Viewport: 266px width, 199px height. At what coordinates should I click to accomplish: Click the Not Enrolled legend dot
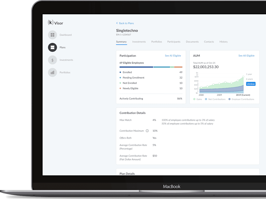[120, 83]
